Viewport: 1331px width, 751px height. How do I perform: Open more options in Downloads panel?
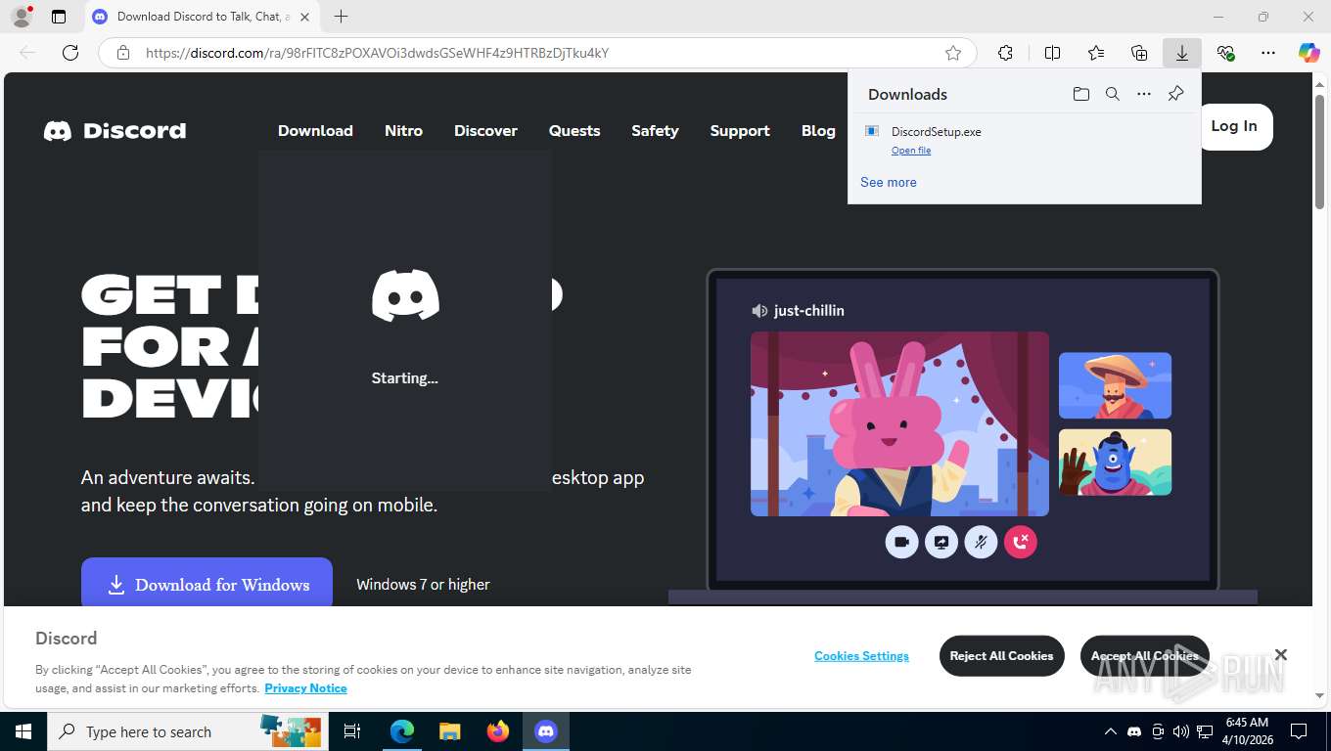(x=1144, y=94)
